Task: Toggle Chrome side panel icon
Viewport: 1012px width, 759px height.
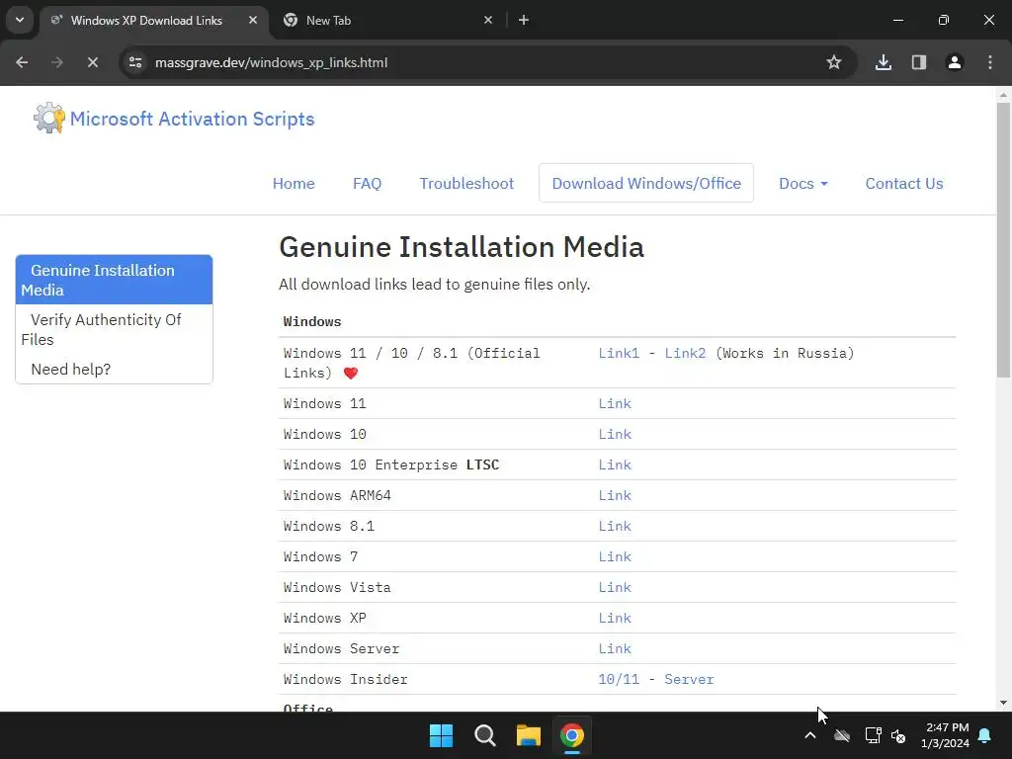Action: [x=919, y=62]
